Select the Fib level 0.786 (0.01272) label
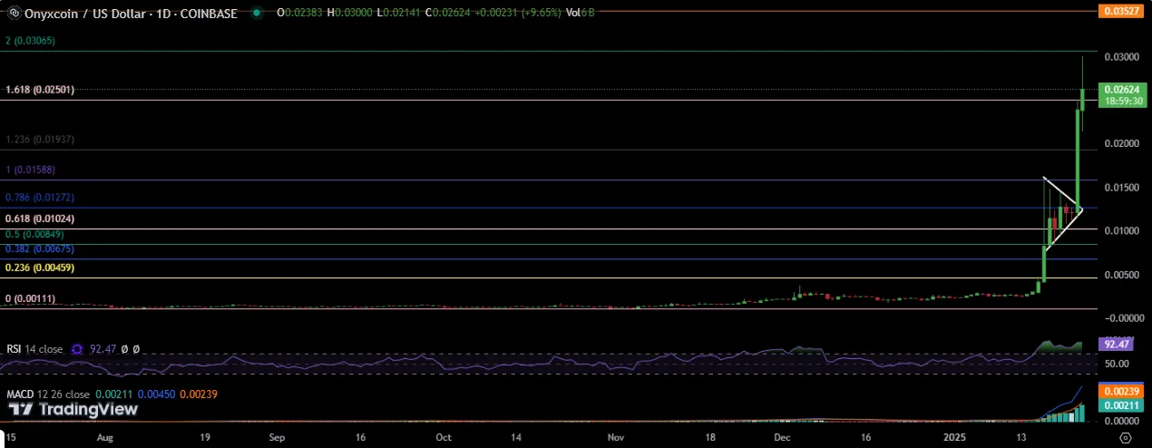1152x448 pixels. coord(40,197)
